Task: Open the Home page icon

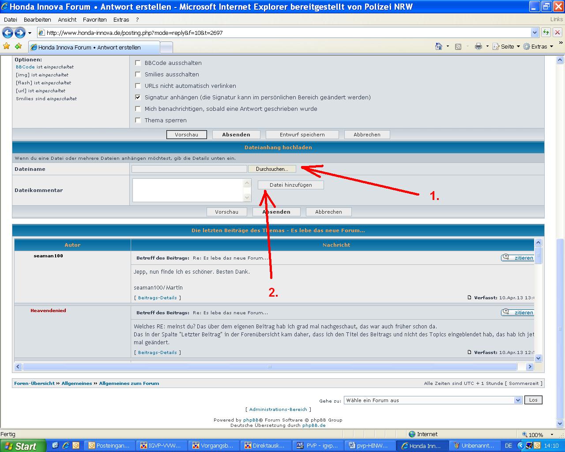Action: 438,46
